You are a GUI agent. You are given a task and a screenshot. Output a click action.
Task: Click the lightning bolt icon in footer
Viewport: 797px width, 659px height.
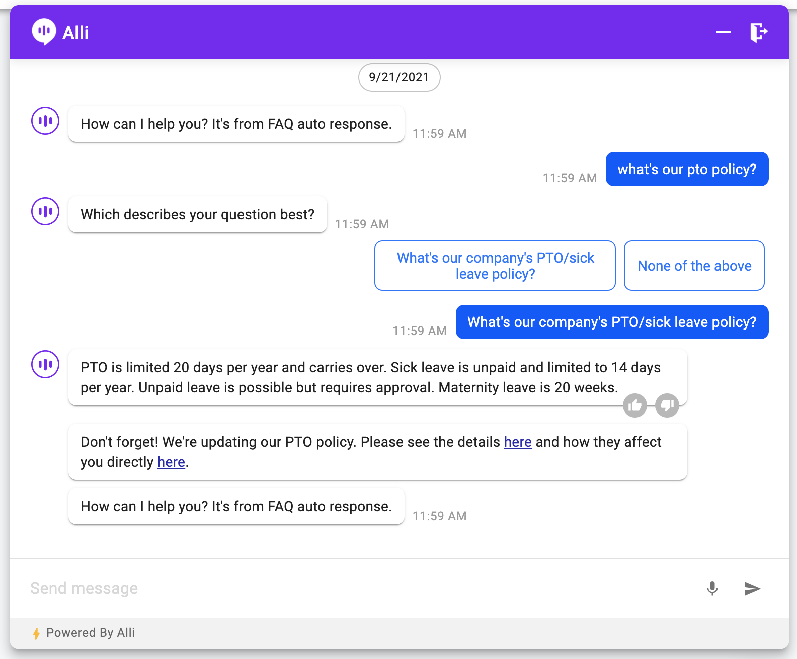pyautogui.click(x=36, y=633)
